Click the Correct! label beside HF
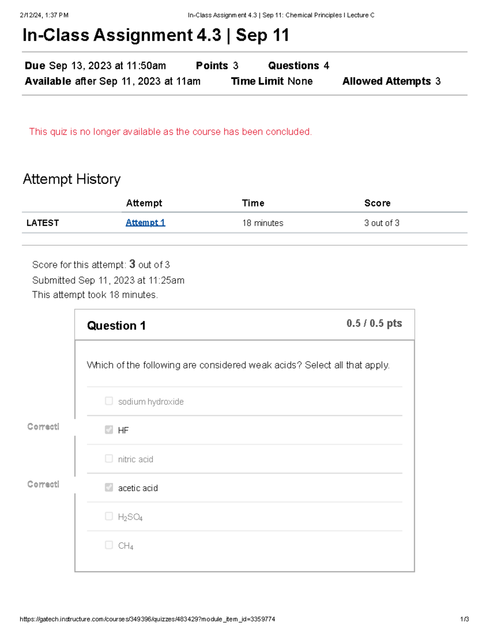Image resolution: width=490 pixels, height=634 pixels. coord(43,427)
